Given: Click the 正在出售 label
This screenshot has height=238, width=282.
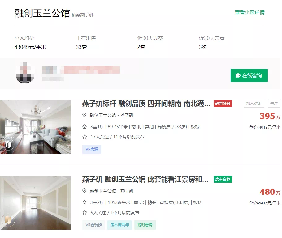Looking at the screenshot, I should (86, 38).
